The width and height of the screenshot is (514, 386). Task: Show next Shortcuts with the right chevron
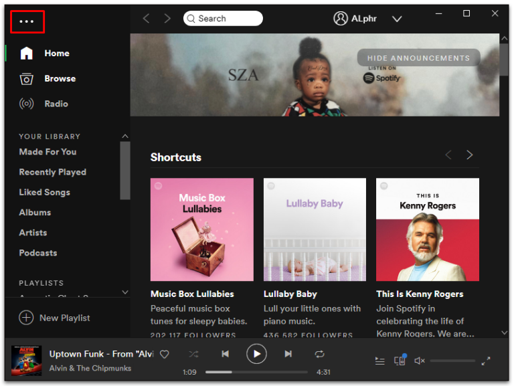469,155
